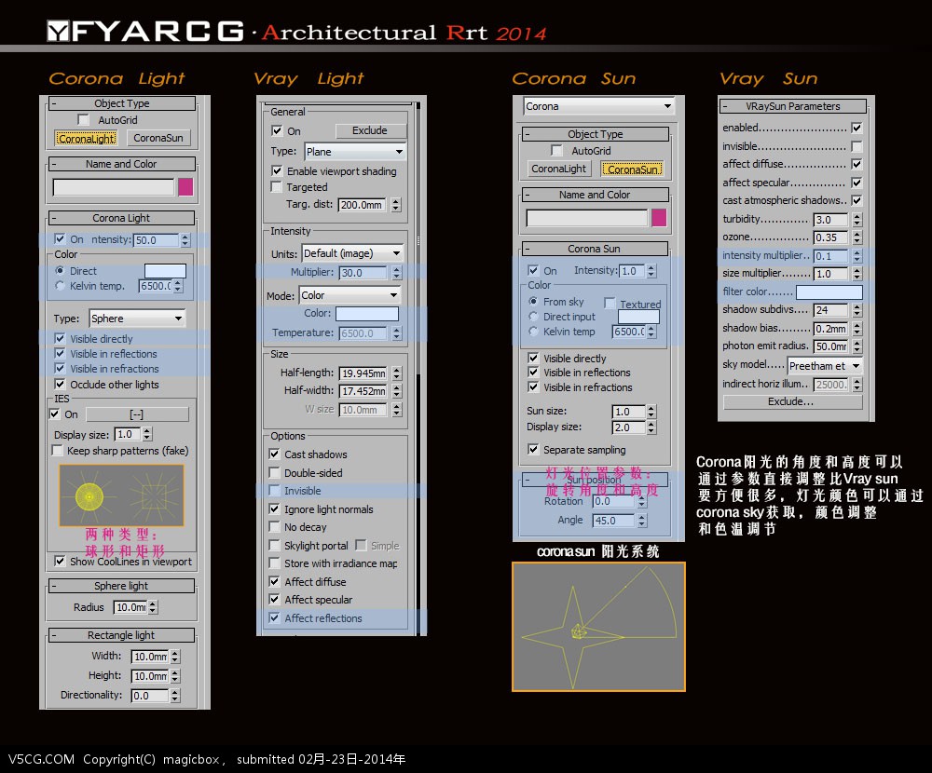Click the coronasun viewport preview image
The height and width of the screenshot is (773, 932).
pos(598,627)
